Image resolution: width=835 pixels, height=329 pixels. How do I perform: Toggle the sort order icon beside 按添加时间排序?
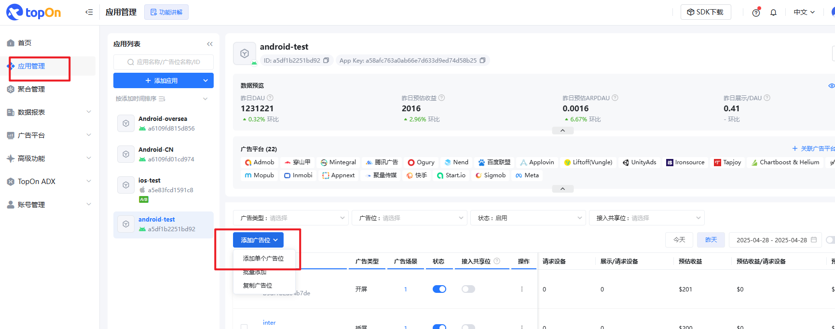(162, 99)
